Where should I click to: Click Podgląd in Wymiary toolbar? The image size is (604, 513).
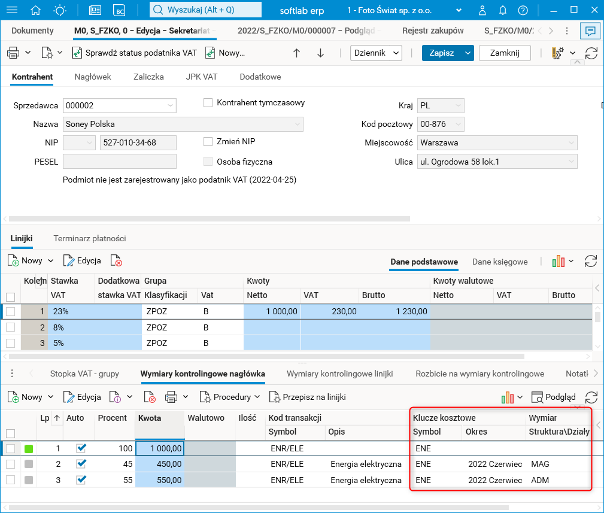[554, 397]
